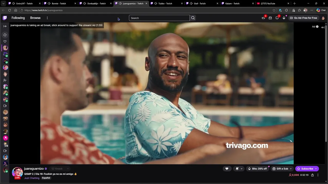Image resolution: width=328 pixels, height=184 pixels.
Task: Click the top bar Get Bits diamond icon
Action: click(284, 18)
